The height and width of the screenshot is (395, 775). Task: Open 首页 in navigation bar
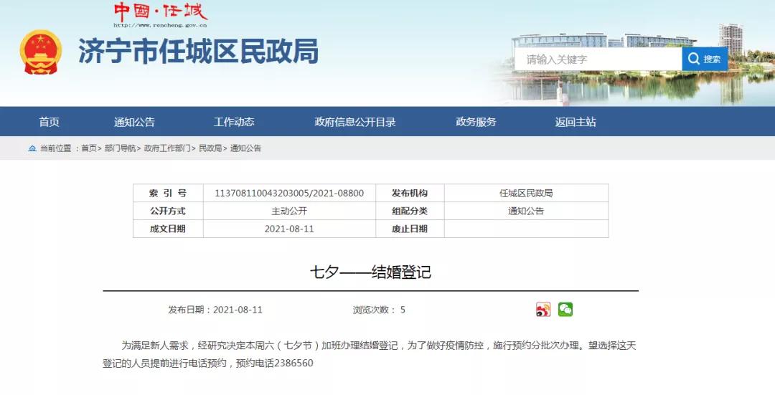tap(49, 122)
